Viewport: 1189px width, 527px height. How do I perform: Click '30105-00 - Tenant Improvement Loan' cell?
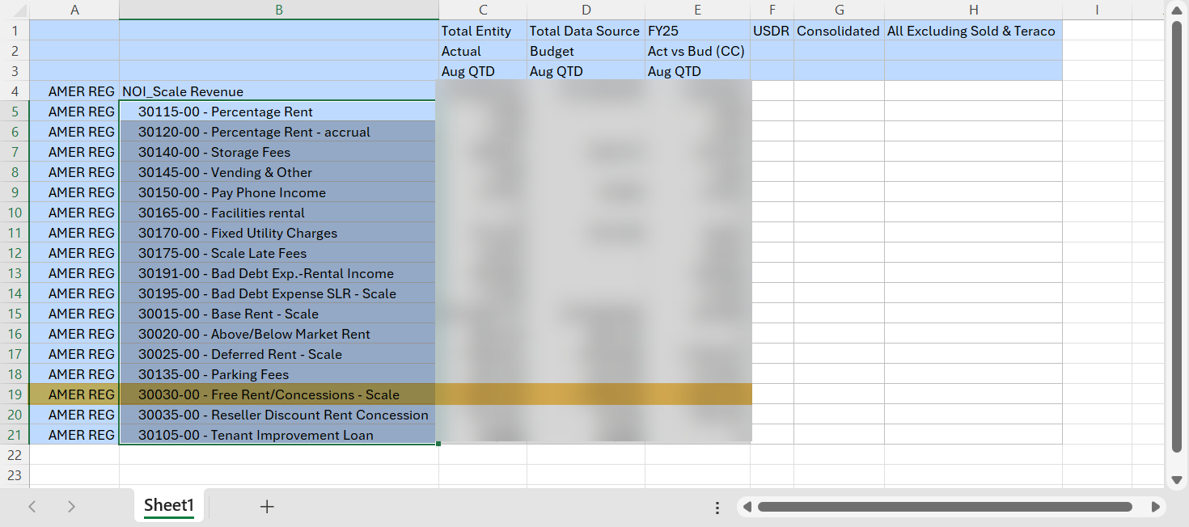click(x=279, y=435)
